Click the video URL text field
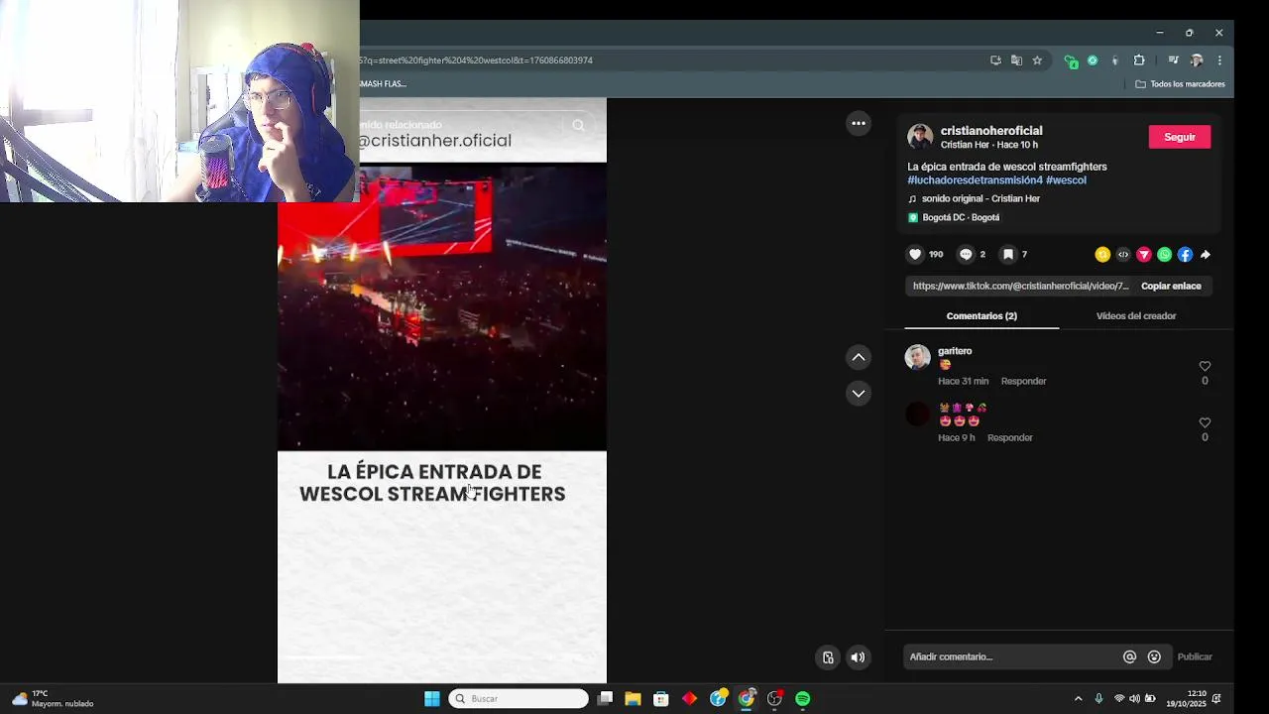Screen dimensions: 1269x714 (x=1020, y=286)
